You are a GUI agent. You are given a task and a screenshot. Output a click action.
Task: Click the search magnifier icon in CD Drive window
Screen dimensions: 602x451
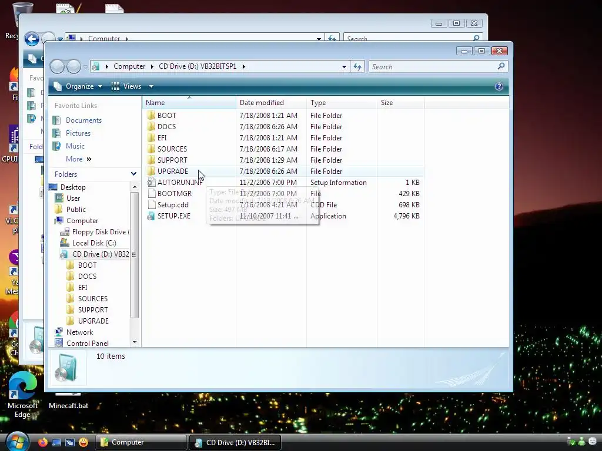click(x=501, y=66)
